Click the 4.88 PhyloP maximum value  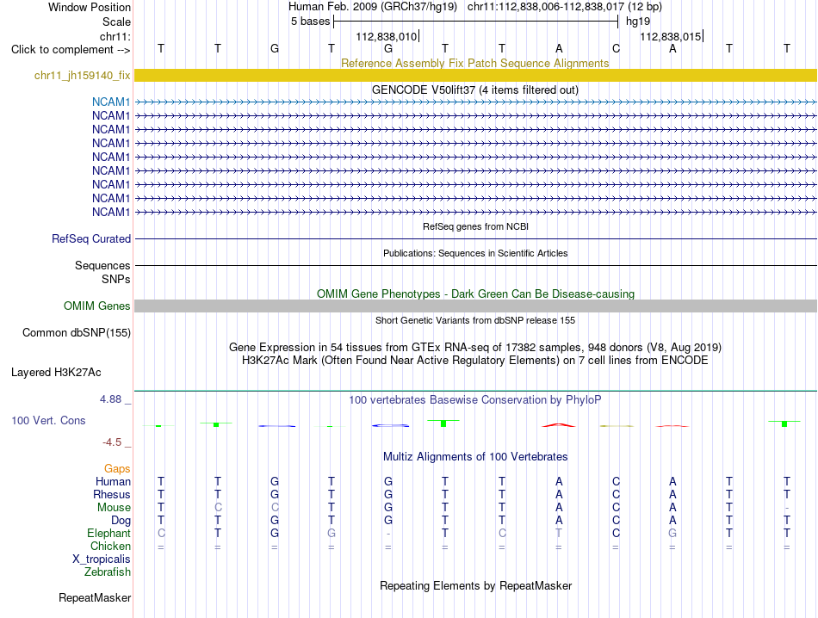click(110, 399)
